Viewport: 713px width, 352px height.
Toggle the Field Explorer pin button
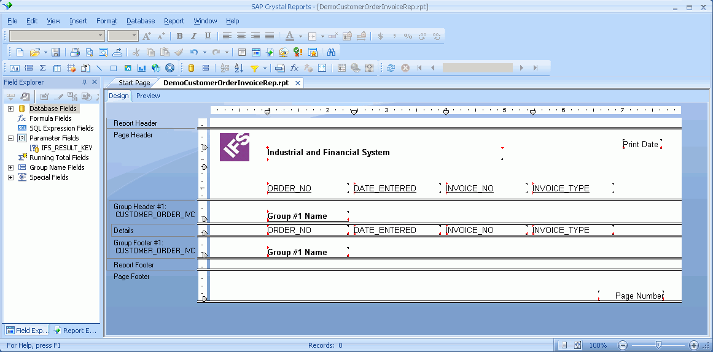point(84,82)
